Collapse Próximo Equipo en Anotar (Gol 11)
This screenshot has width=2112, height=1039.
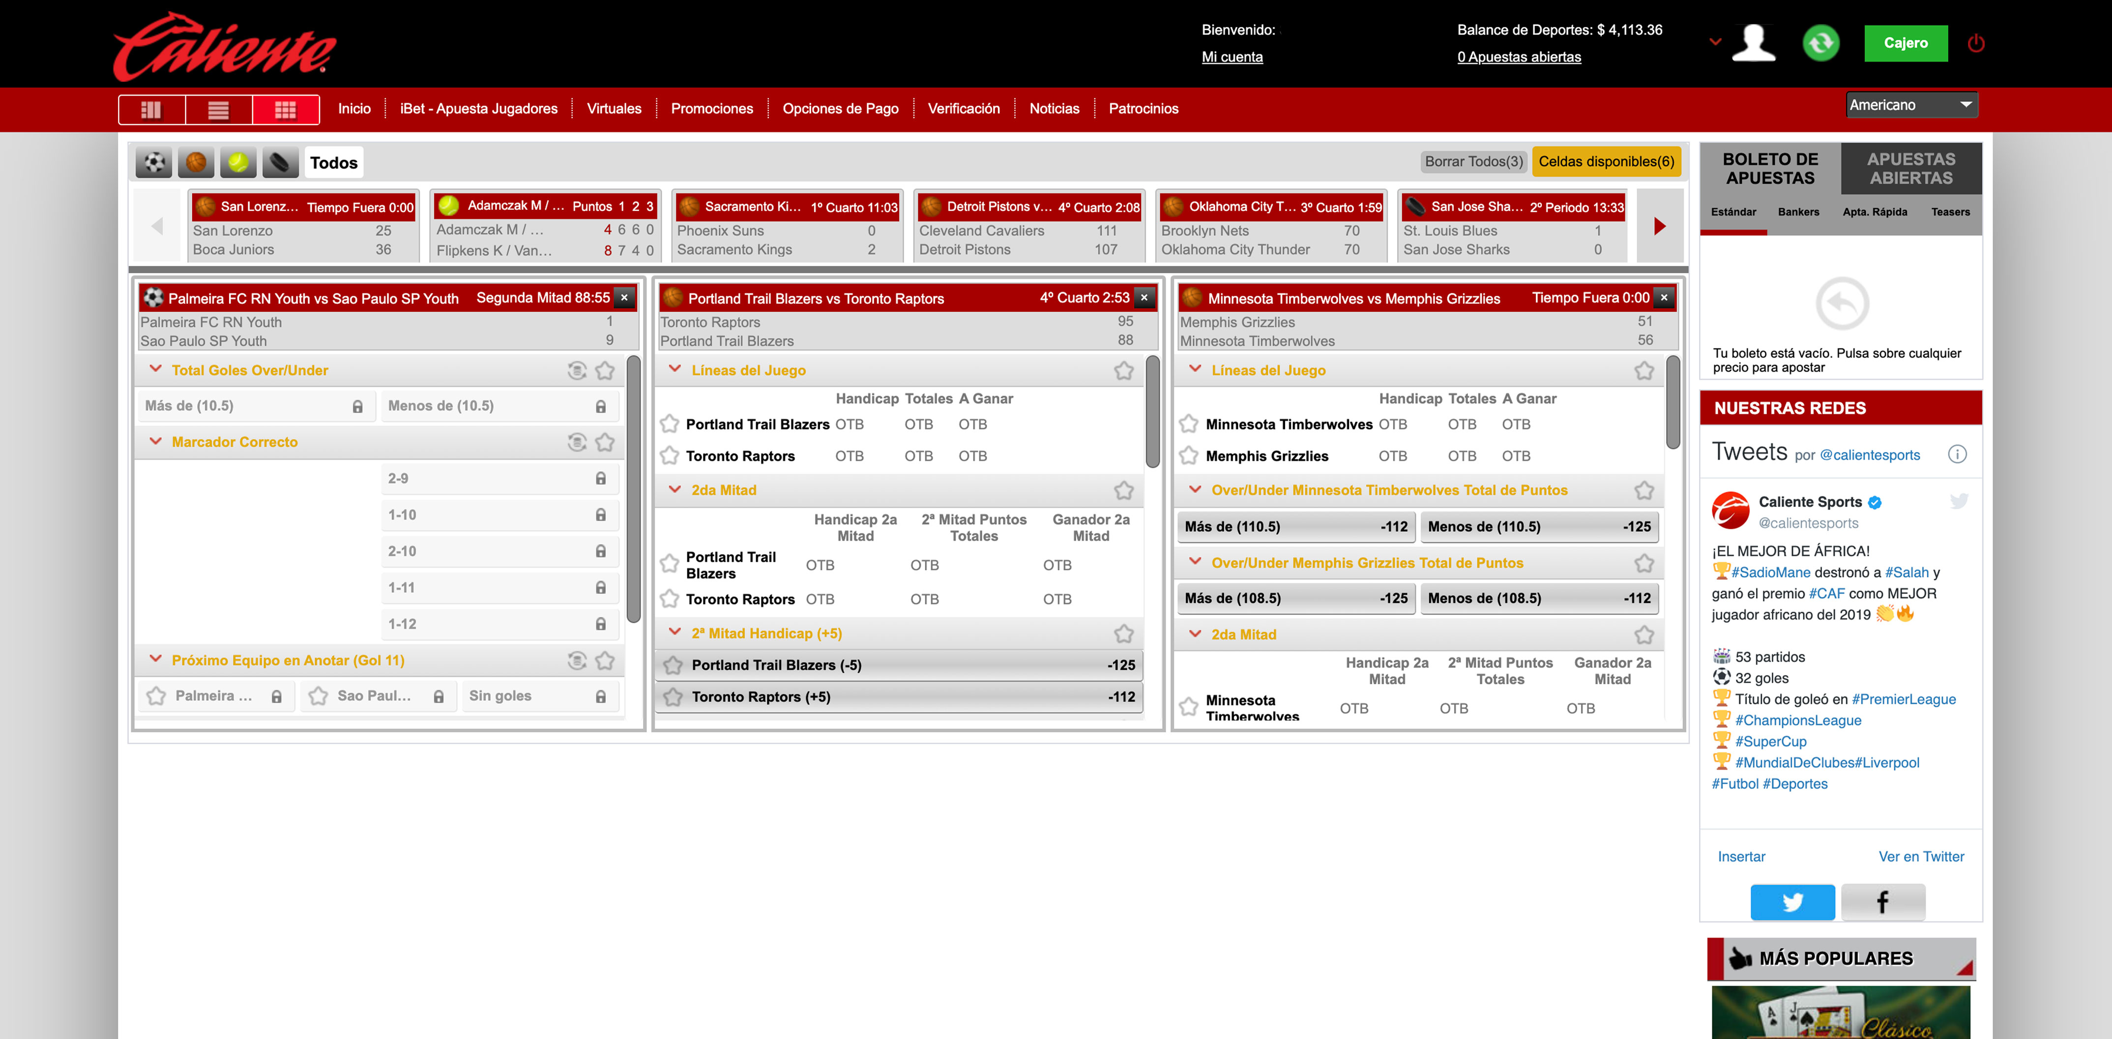click(x=155, y=660)
